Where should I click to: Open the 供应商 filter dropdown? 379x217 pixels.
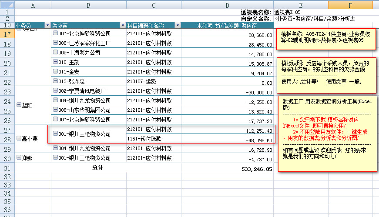click(123, 26)
